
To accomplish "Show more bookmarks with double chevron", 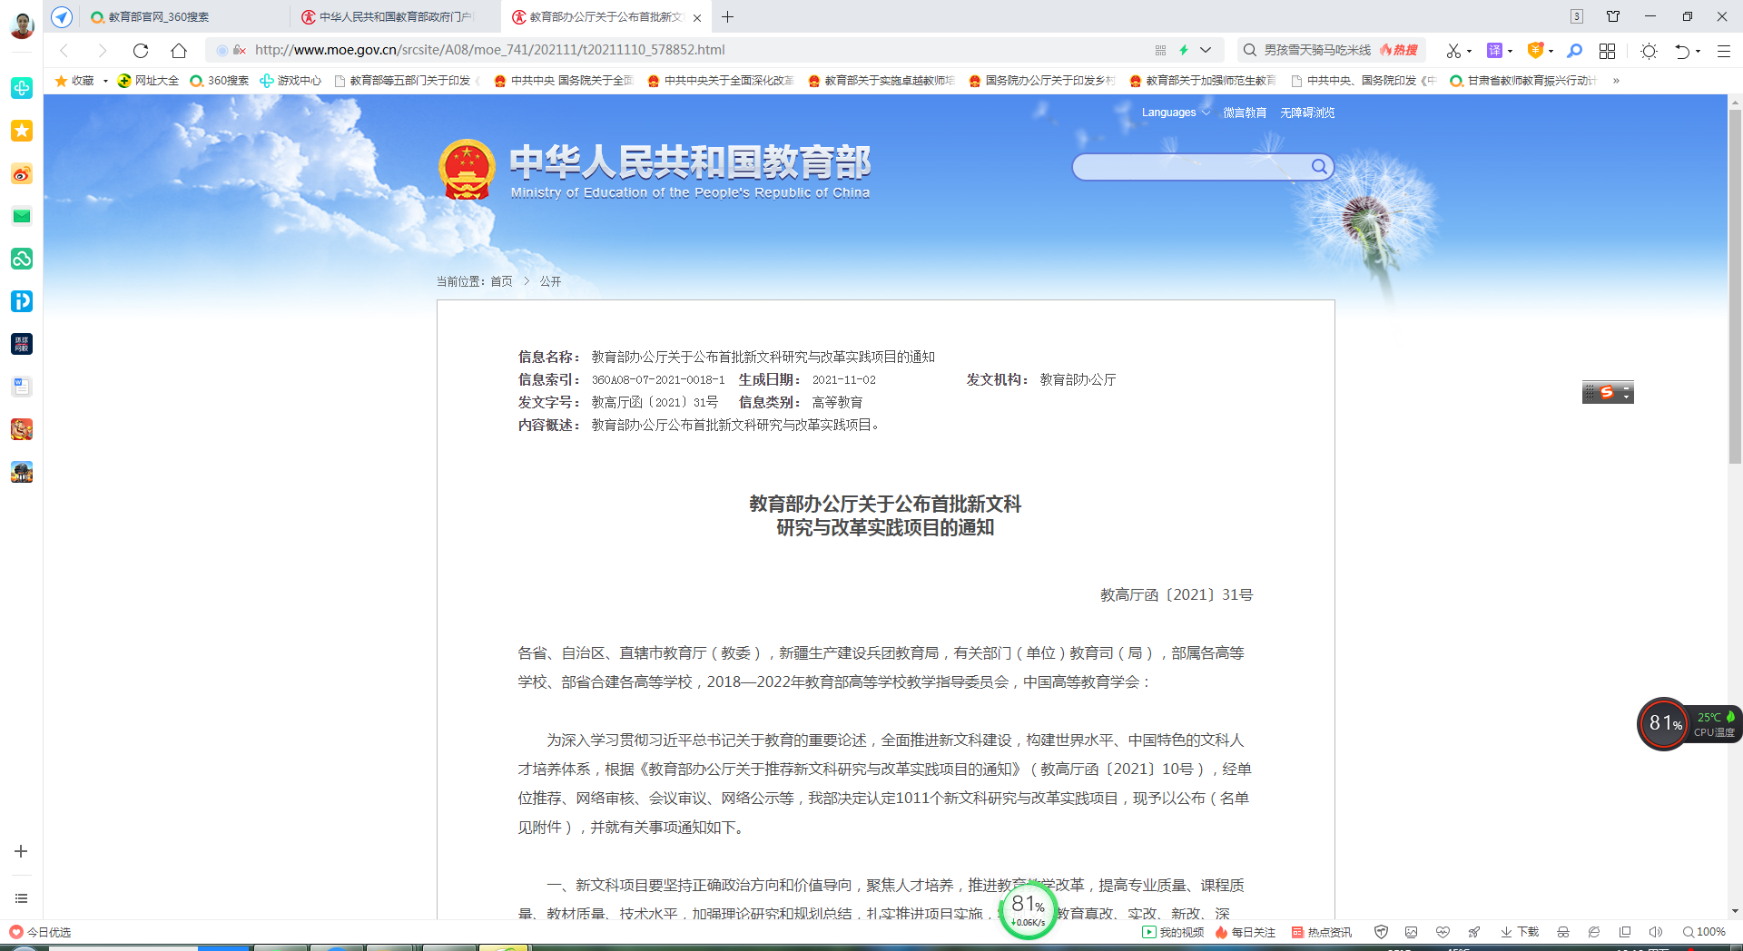I will (x=1616, y=81).
